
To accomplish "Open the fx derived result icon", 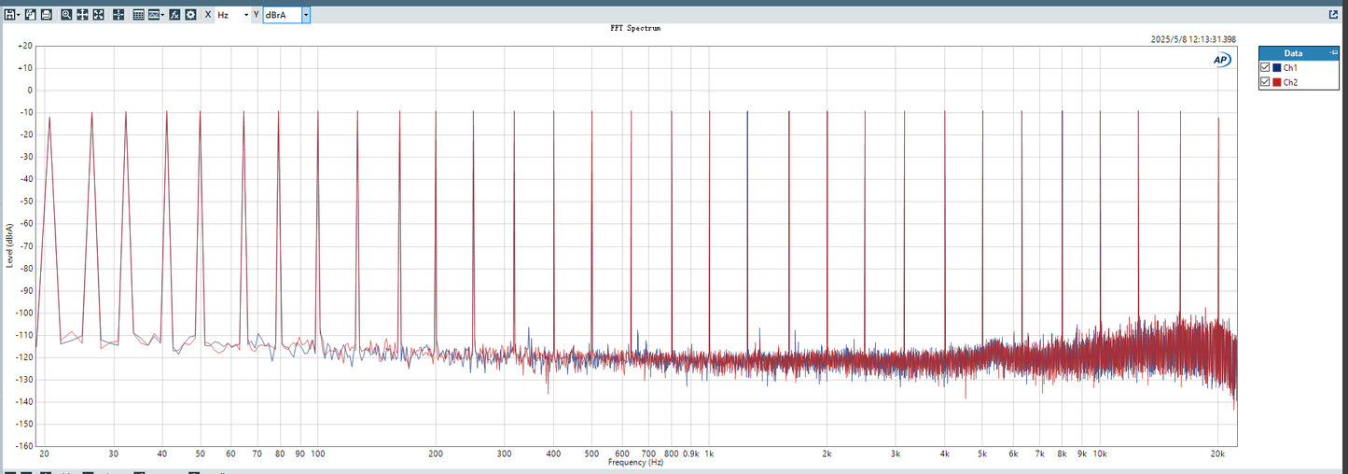I will tap(174, 15).
